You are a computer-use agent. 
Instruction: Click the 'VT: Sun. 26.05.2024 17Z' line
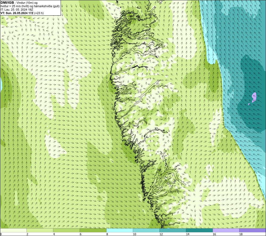[17, 13]
